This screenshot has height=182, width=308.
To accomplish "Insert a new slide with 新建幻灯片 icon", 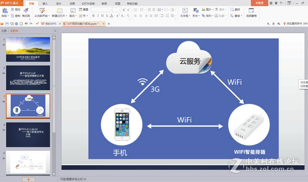I will [59, 11].
